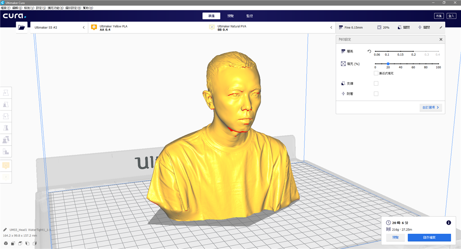Click the 自訂選項 custom settings button
This screenshot has width=461, height=249.
click(x=431, y=107)
